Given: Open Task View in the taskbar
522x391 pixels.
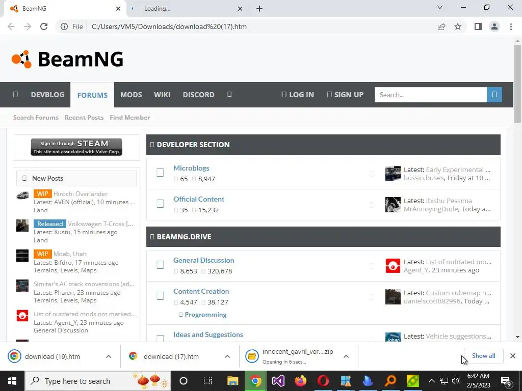Looking at the screenshot, I should pos(208,381).
